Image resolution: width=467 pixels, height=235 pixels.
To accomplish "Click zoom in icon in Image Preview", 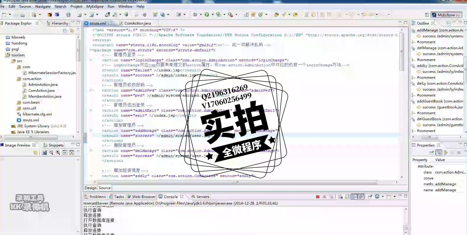I will click(58, 152).
